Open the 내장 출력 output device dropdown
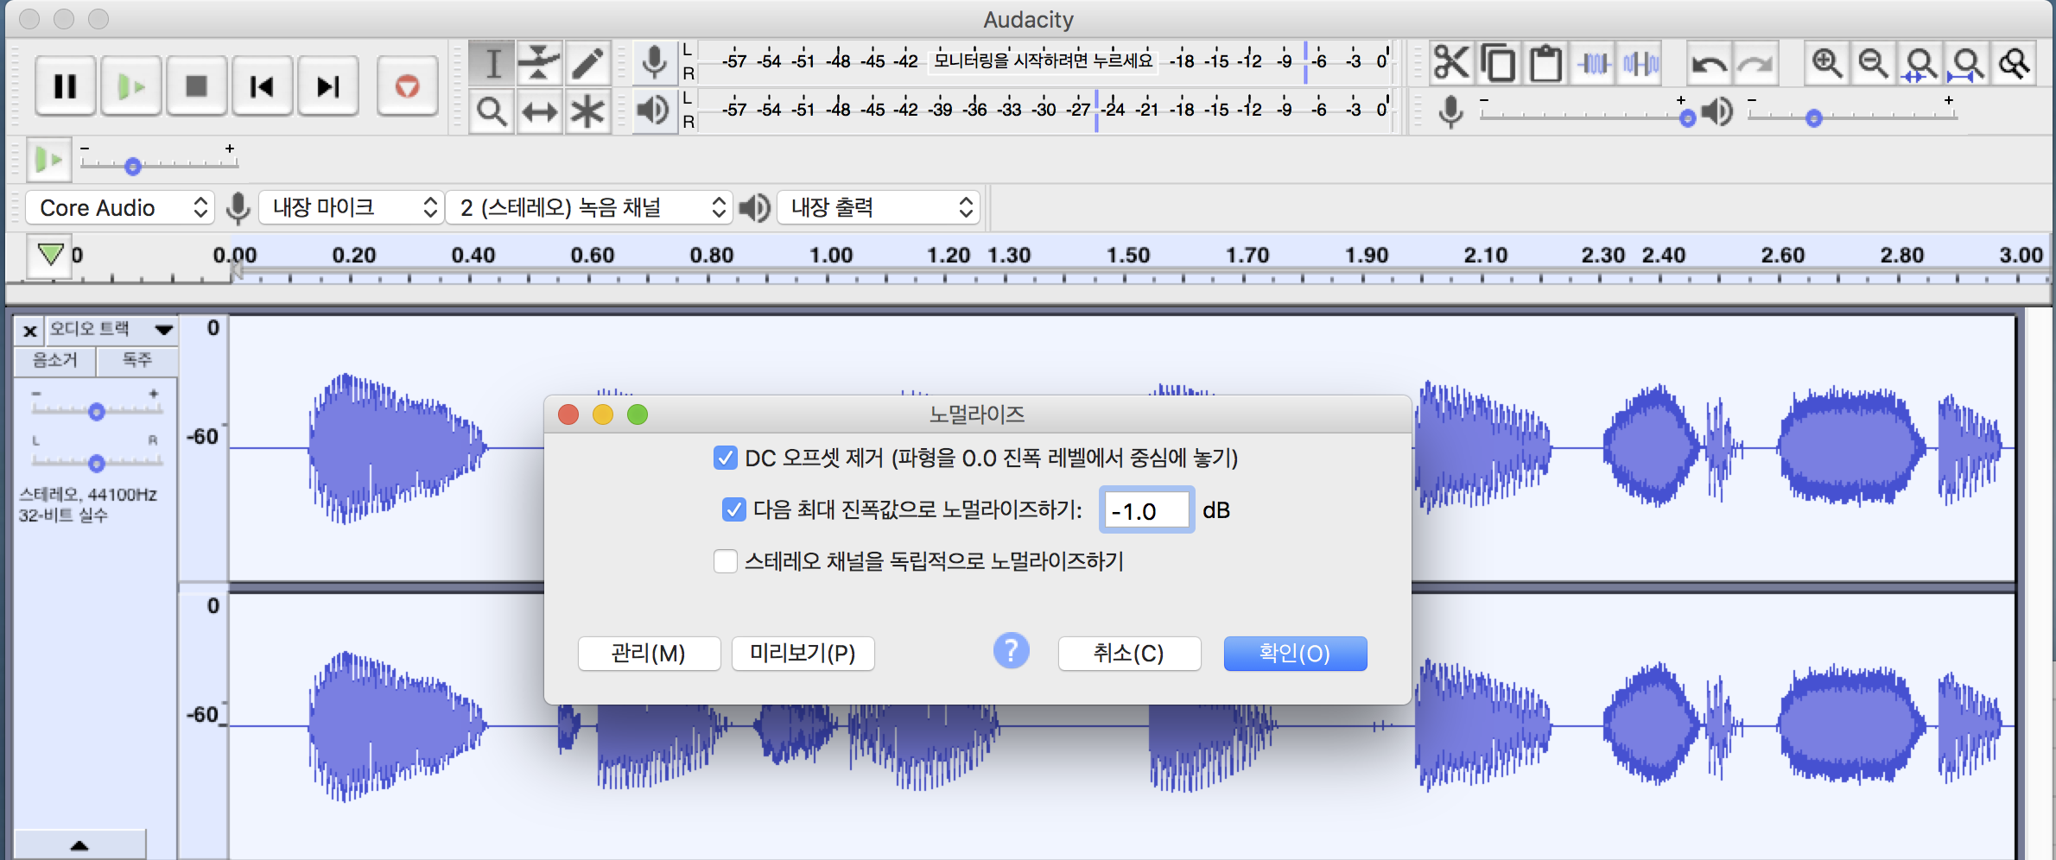 879,207
